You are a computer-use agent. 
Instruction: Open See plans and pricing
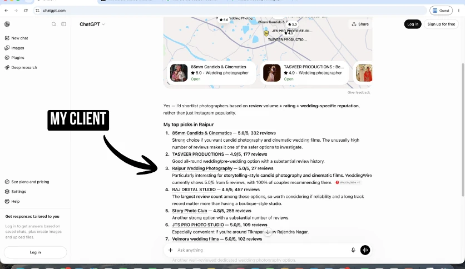click(x=27, y=182)
